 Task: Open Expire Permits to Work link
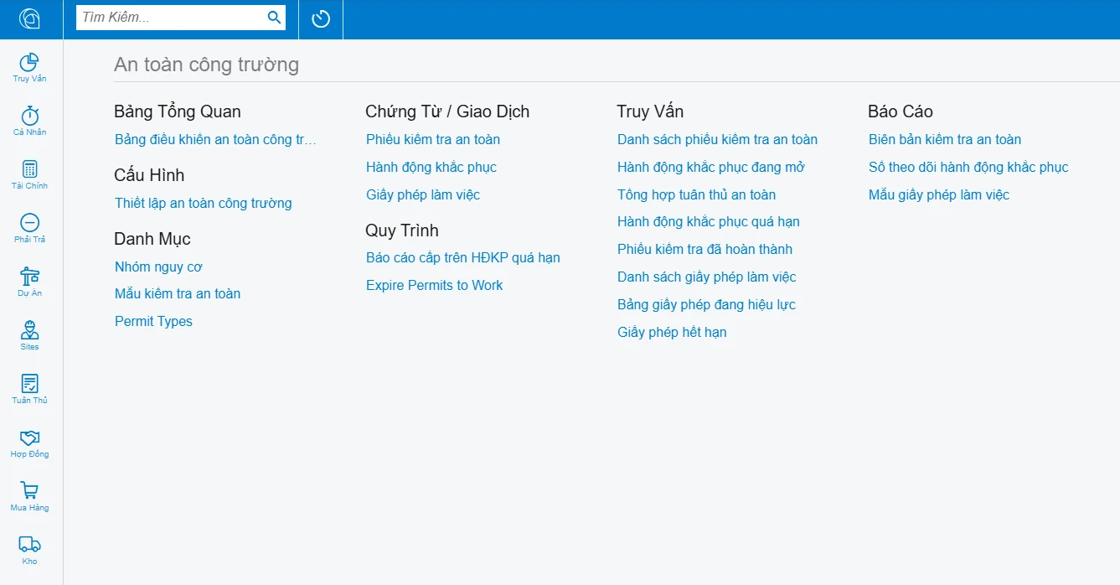[x=435, y=286]
